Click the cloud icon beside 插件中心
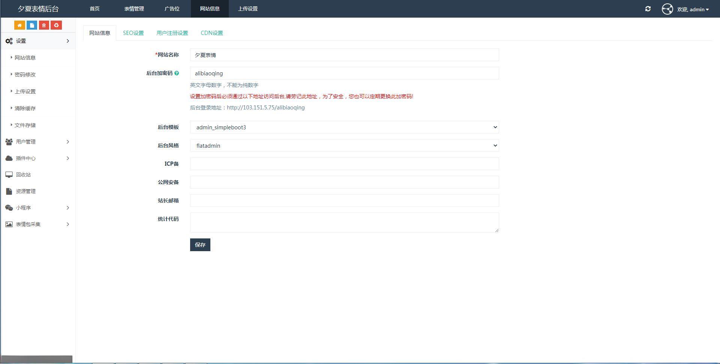Image resolution: width=720 pixels, height=364 pixels. pos(9,158)
